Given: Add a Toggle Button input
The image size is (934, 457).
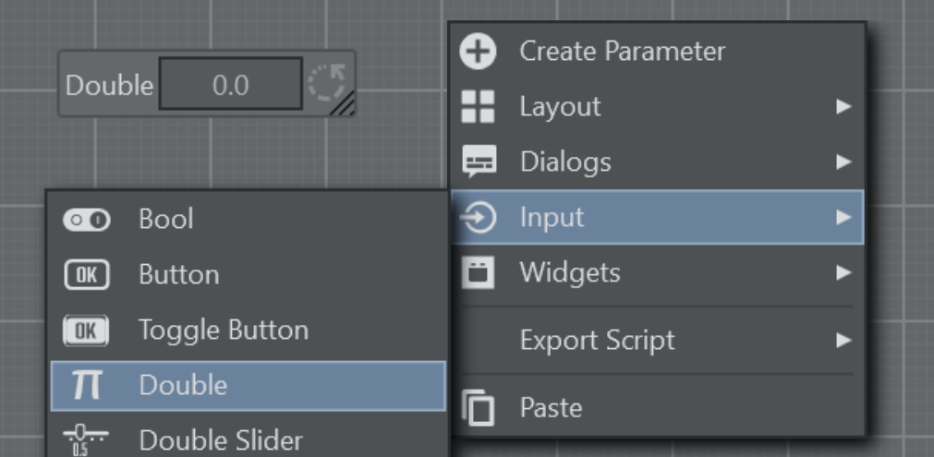Looking at the screenshot, I should coord(223,331).
